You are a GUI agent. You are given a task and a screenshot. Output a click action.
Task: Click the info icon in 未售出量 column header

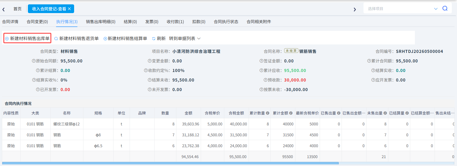[385, 113]
